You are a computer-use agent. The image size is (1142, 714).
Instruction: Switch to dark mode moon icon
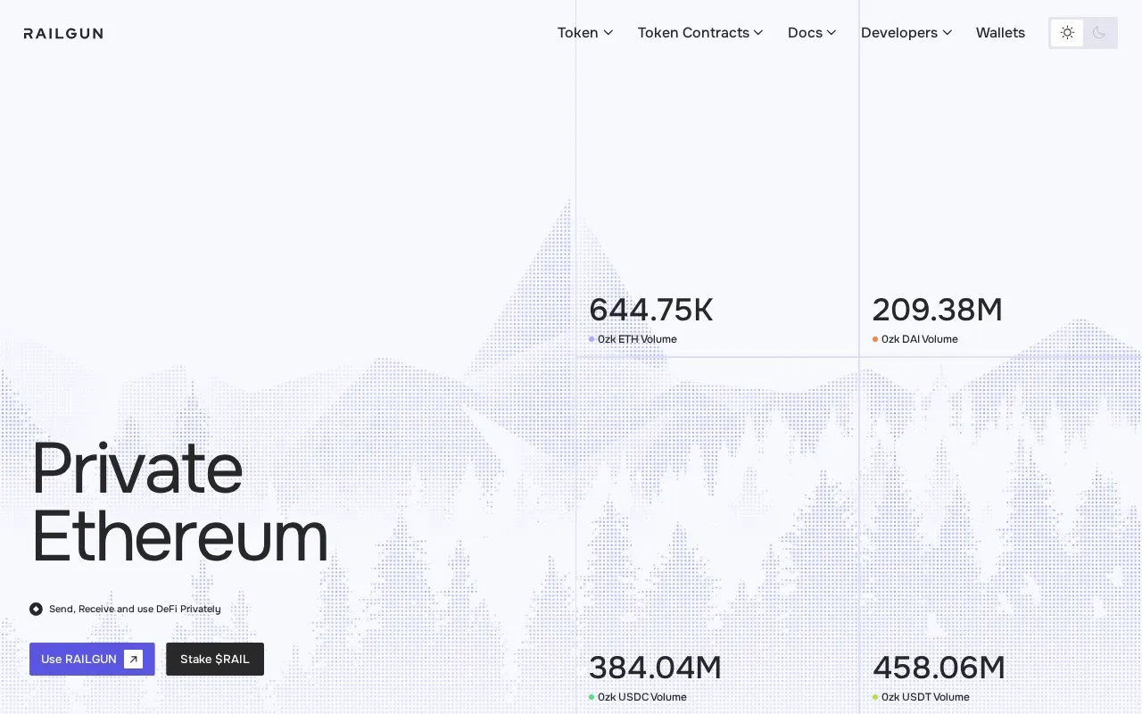pos(1099,33)
